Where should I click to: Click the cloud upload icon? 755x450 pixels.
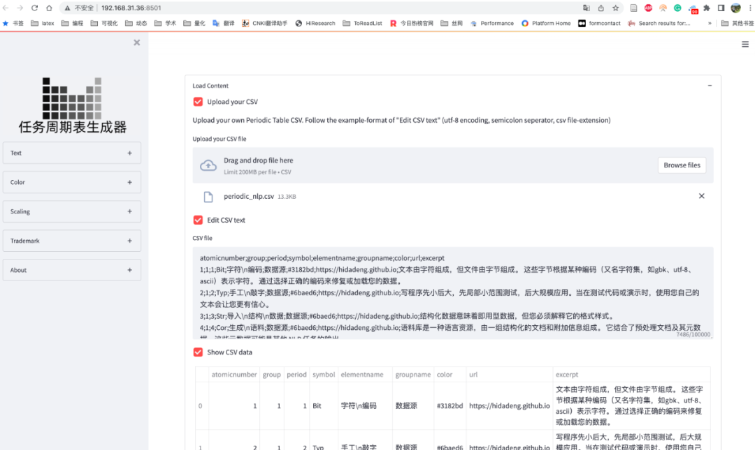pos(208,165)
